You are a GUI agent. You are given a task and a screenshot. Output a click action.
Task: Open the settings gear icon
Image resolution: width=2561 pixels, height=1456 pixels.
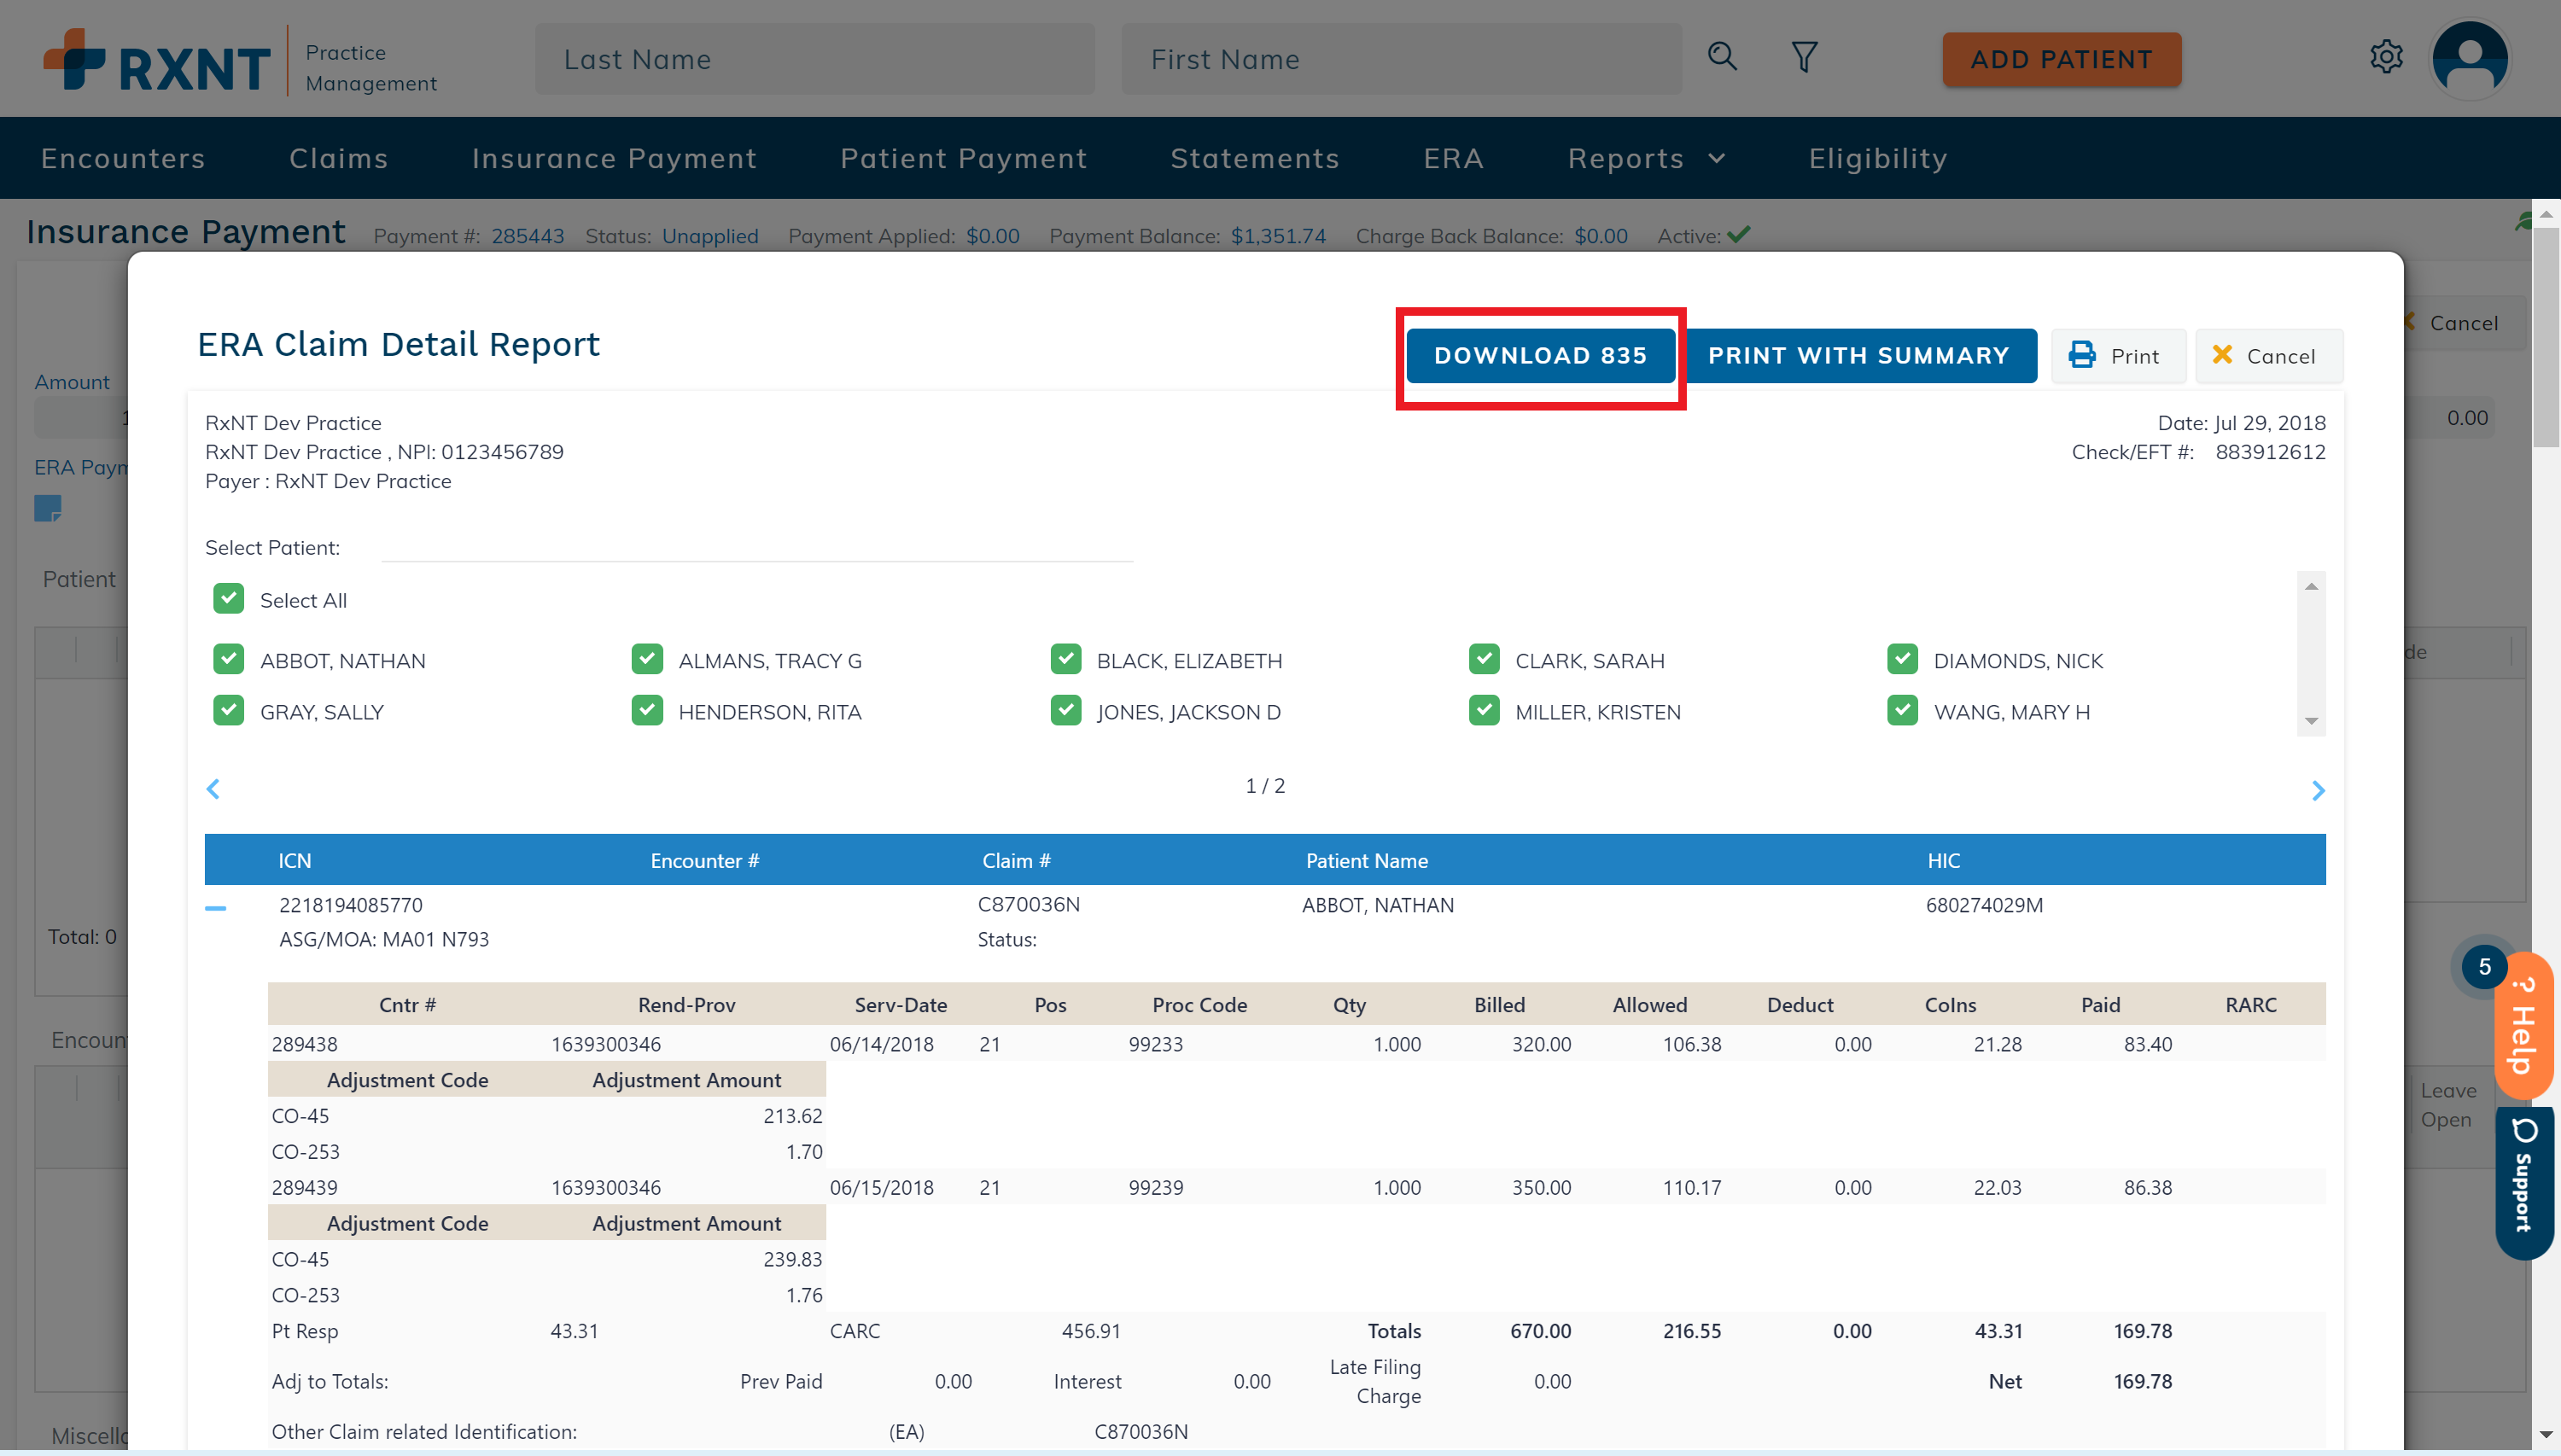click(x=2386, y=57)
